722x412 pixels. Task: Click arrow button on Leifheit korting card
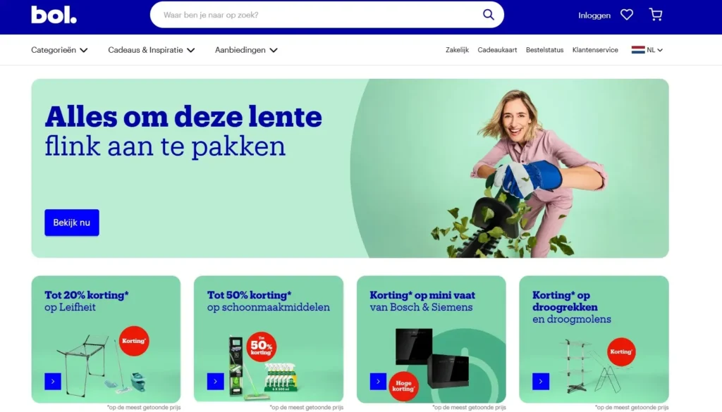tap(53, 381)
